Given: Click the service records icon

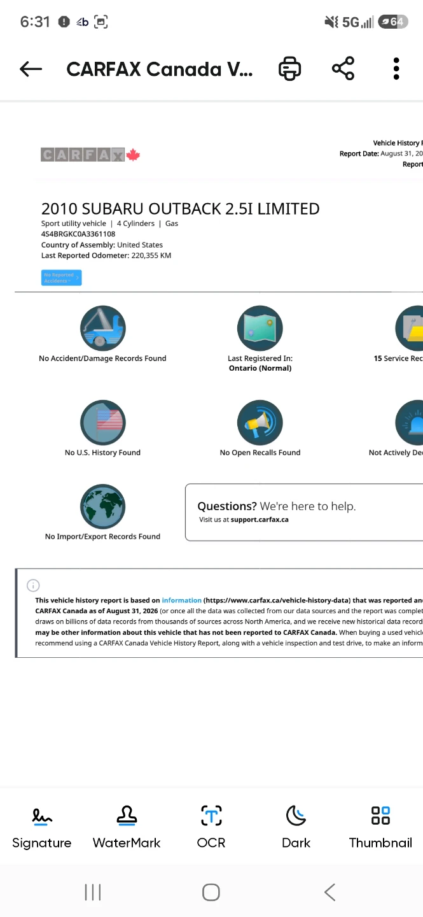Looking at the screenshot, I should (409, 328).
